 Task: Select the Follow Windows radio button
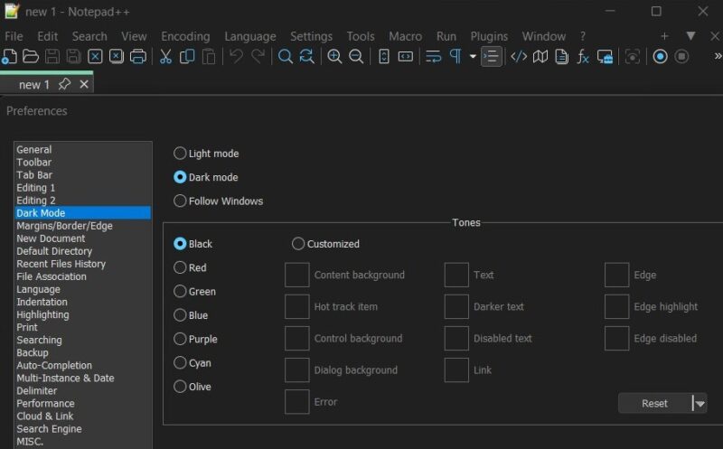[x=180, y=201]
